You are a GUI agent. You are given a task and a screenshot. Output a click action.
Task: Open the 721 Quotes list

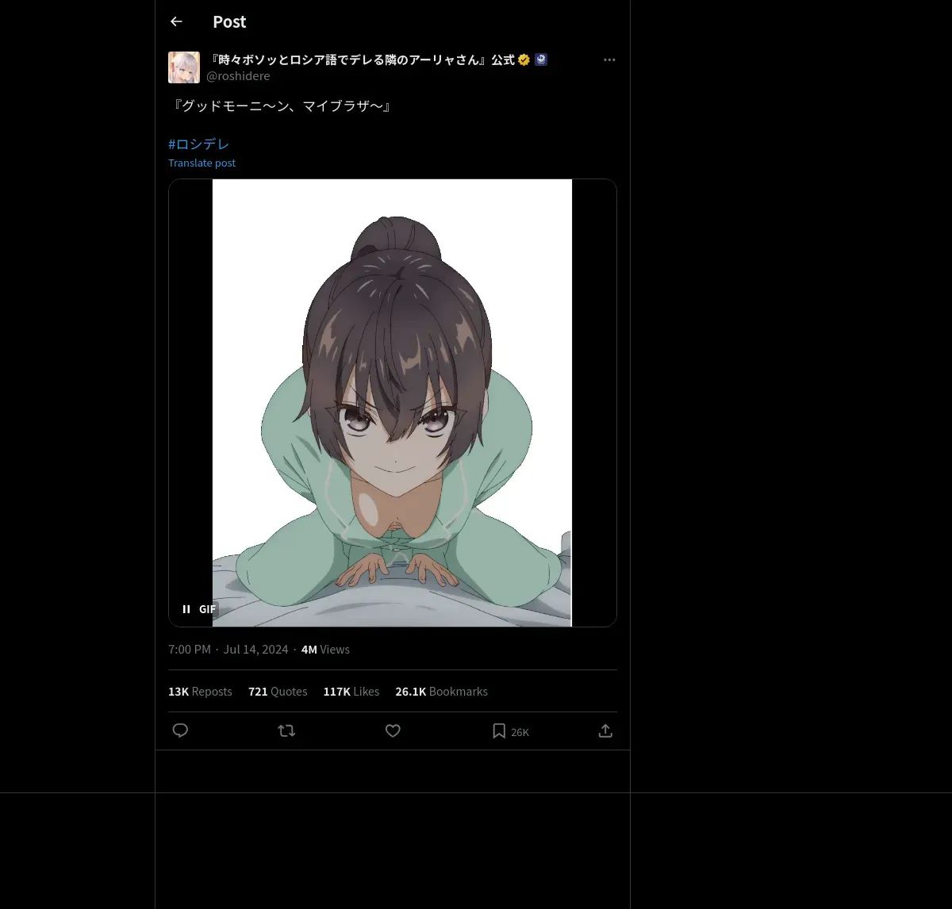278,692
